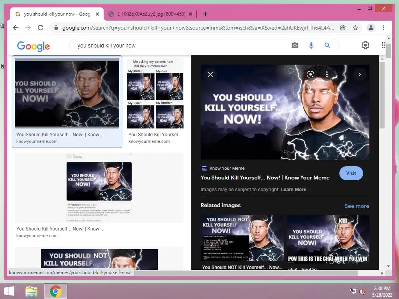
Task: Open a new tab with plus
Action: (x=205, y=14)
